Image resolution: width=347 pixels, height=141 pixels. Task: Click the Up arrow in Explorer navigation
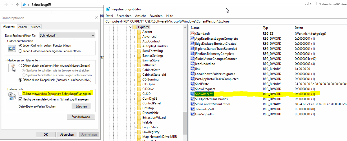18,5
